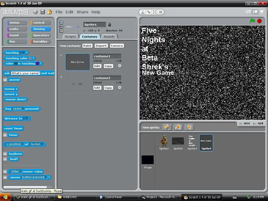Open the Motion blocks category

point(17,23)
